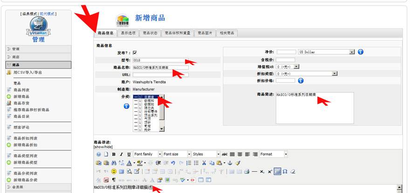Screen dimensions: 410x193
Task: Collapse the 商品 sidebar section
Action: click(x=38, y=65)
